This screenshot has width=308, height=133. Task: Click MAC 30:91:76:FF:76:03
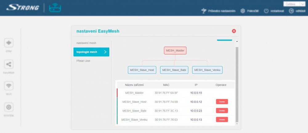coord(166,120)
